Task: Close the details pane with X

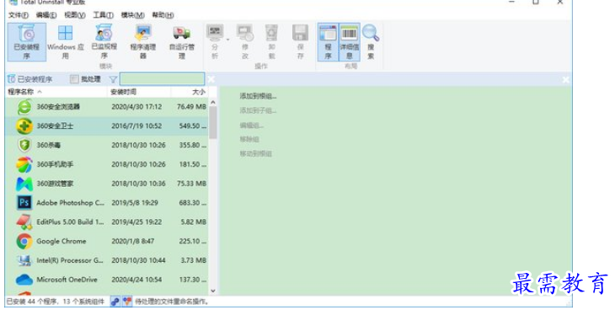Action: (x=565, y=80)
